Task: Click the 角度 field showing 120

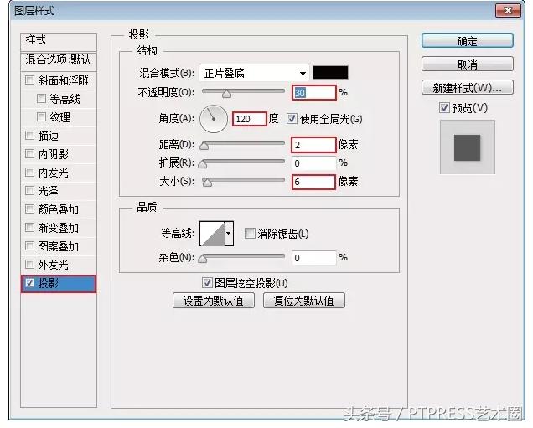Action: [x=249, y=119]
